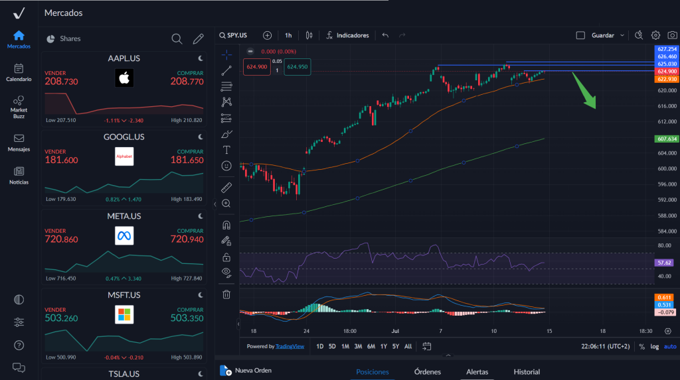The image size is (680, 380).
Task: Click the SPY.US symbol search
Action: [x=233, y=36]
